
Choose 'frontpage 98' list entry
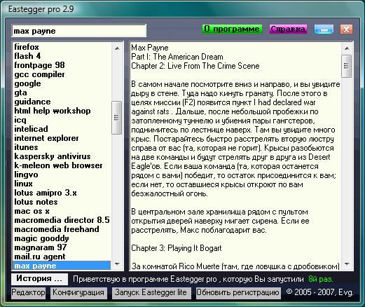pyautogui.click(x=62, y=65)
